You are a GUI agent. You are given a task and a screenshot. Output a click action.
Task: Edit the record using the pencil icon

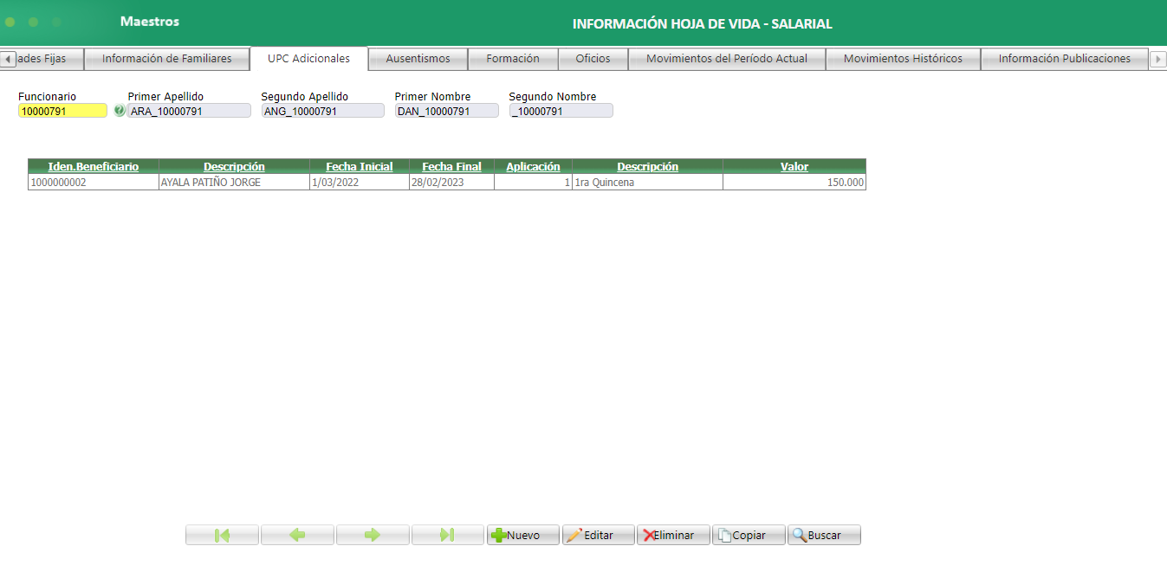click(598, 534)
